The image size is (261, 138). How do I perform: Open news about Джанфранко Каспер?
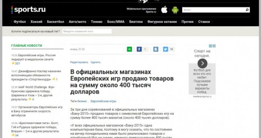coord(36,75)
